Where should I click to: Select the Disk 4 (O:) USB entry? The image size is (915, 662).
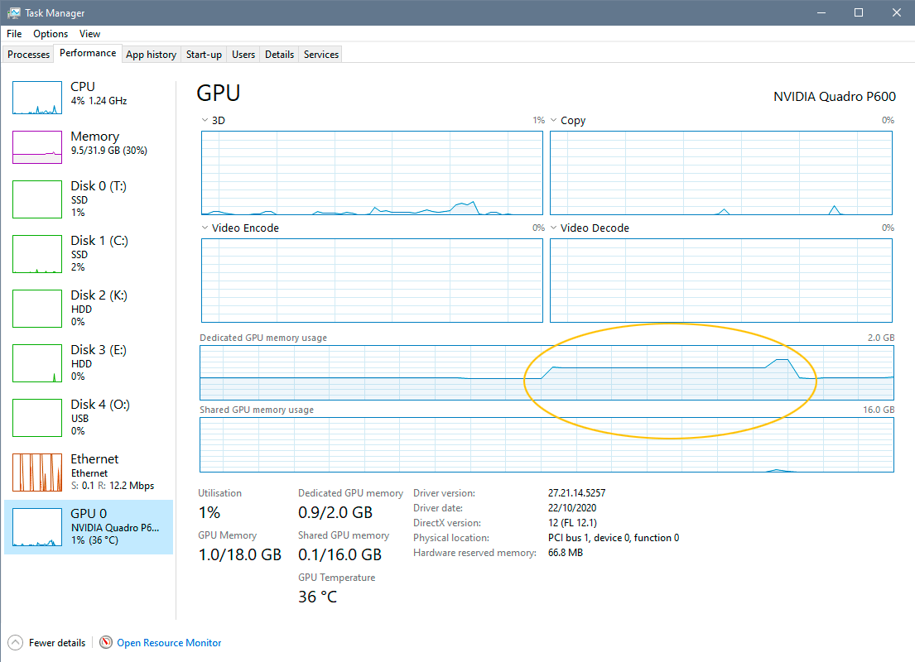89,418
